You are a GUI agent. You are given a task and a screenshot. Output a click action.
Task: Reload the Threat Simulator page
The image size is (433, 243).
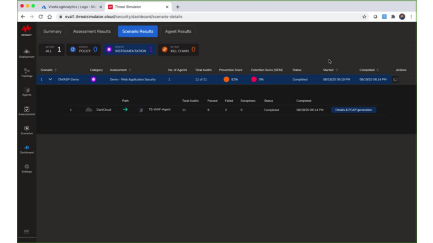point(41,17)
